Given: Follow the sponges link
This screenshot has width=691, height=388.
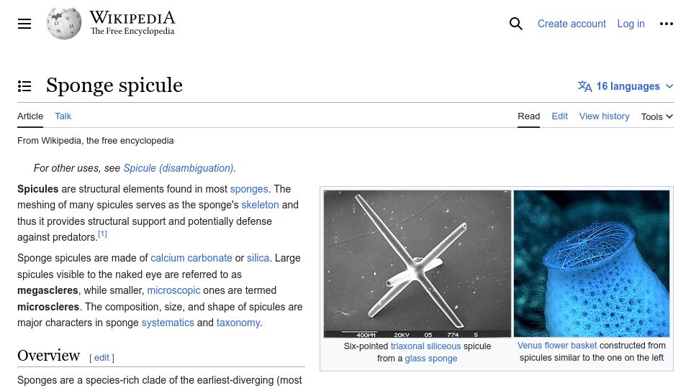Looking at the screenshot, I should click(x=249, y=189).
